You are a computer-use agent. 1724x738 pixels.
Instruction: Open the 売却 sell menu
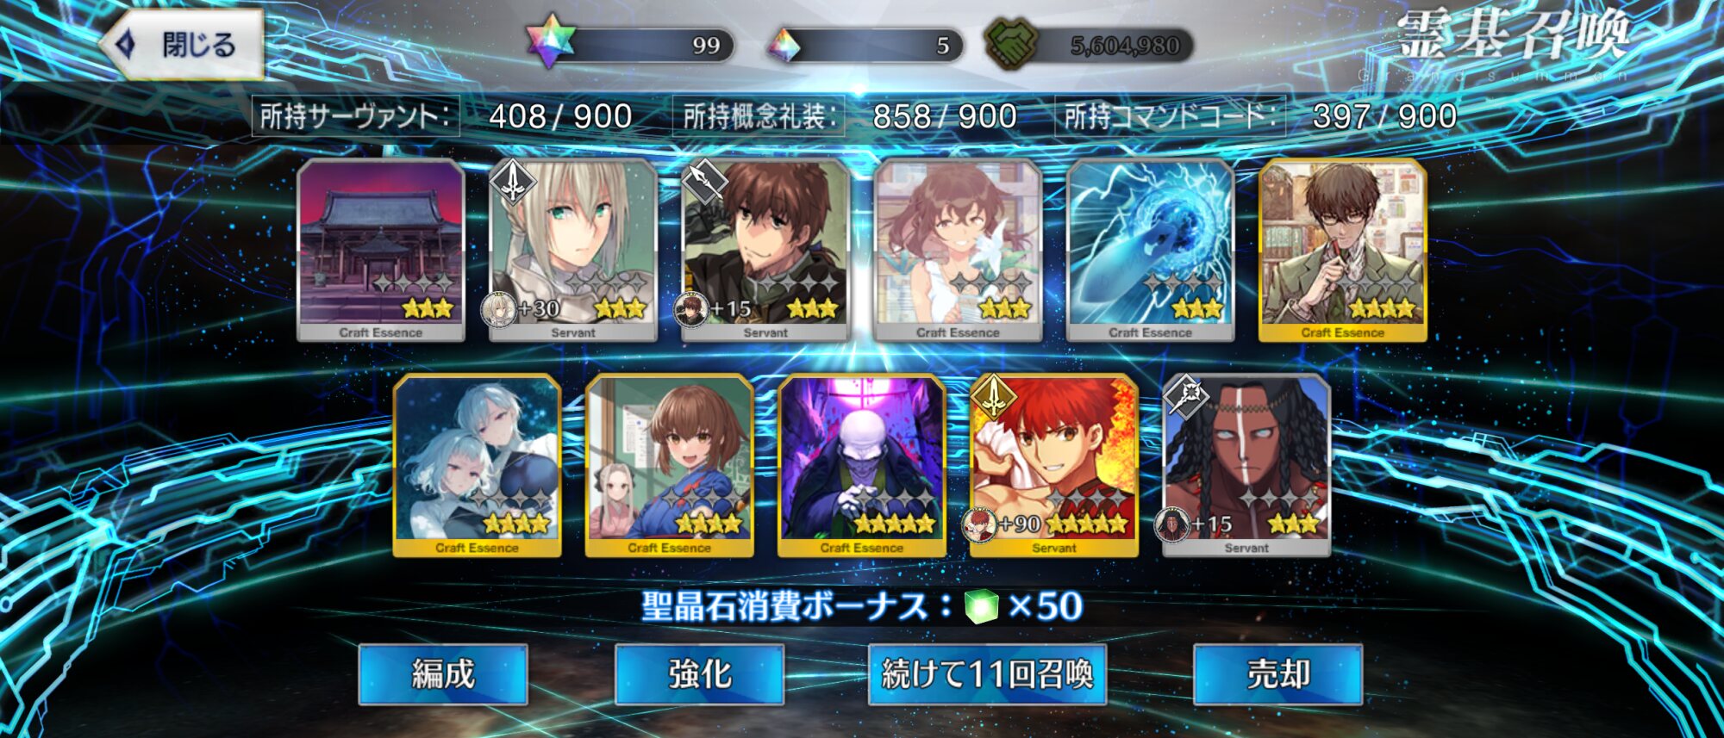pos(1278,674)
